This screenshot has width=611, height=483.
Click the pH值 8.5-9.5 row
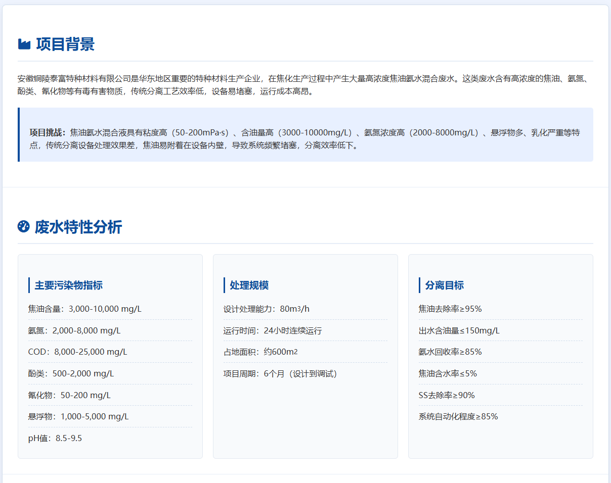55,439
